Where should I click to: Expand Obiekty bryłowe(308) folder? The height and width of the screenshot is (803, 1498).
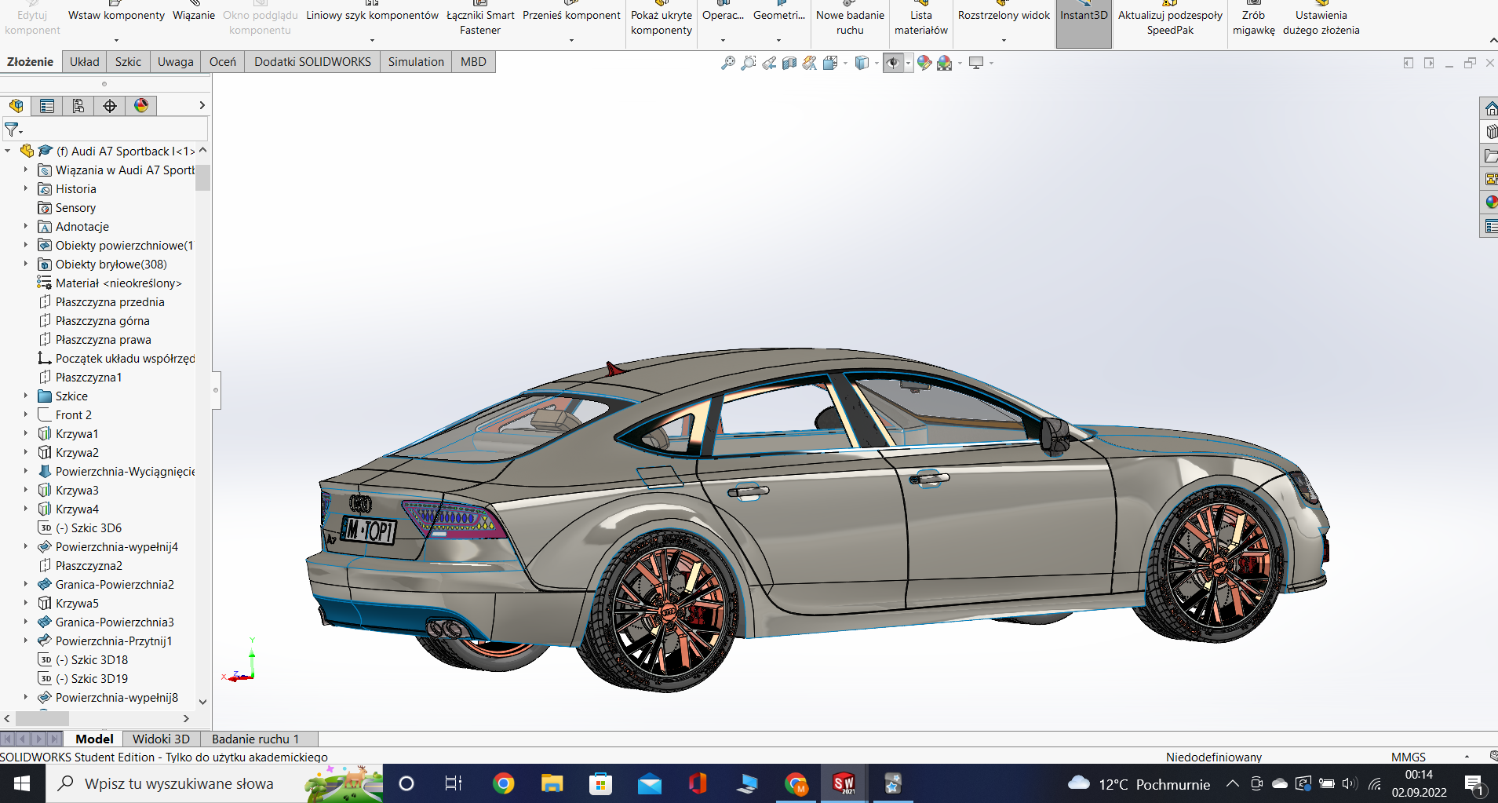(x=25, y=264)
